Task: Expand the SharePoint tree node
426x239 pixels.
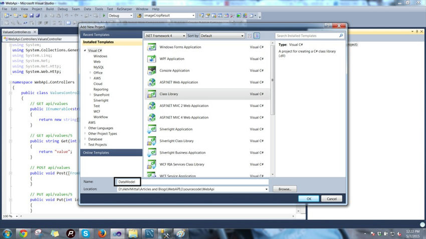Action: click(90, 95)
